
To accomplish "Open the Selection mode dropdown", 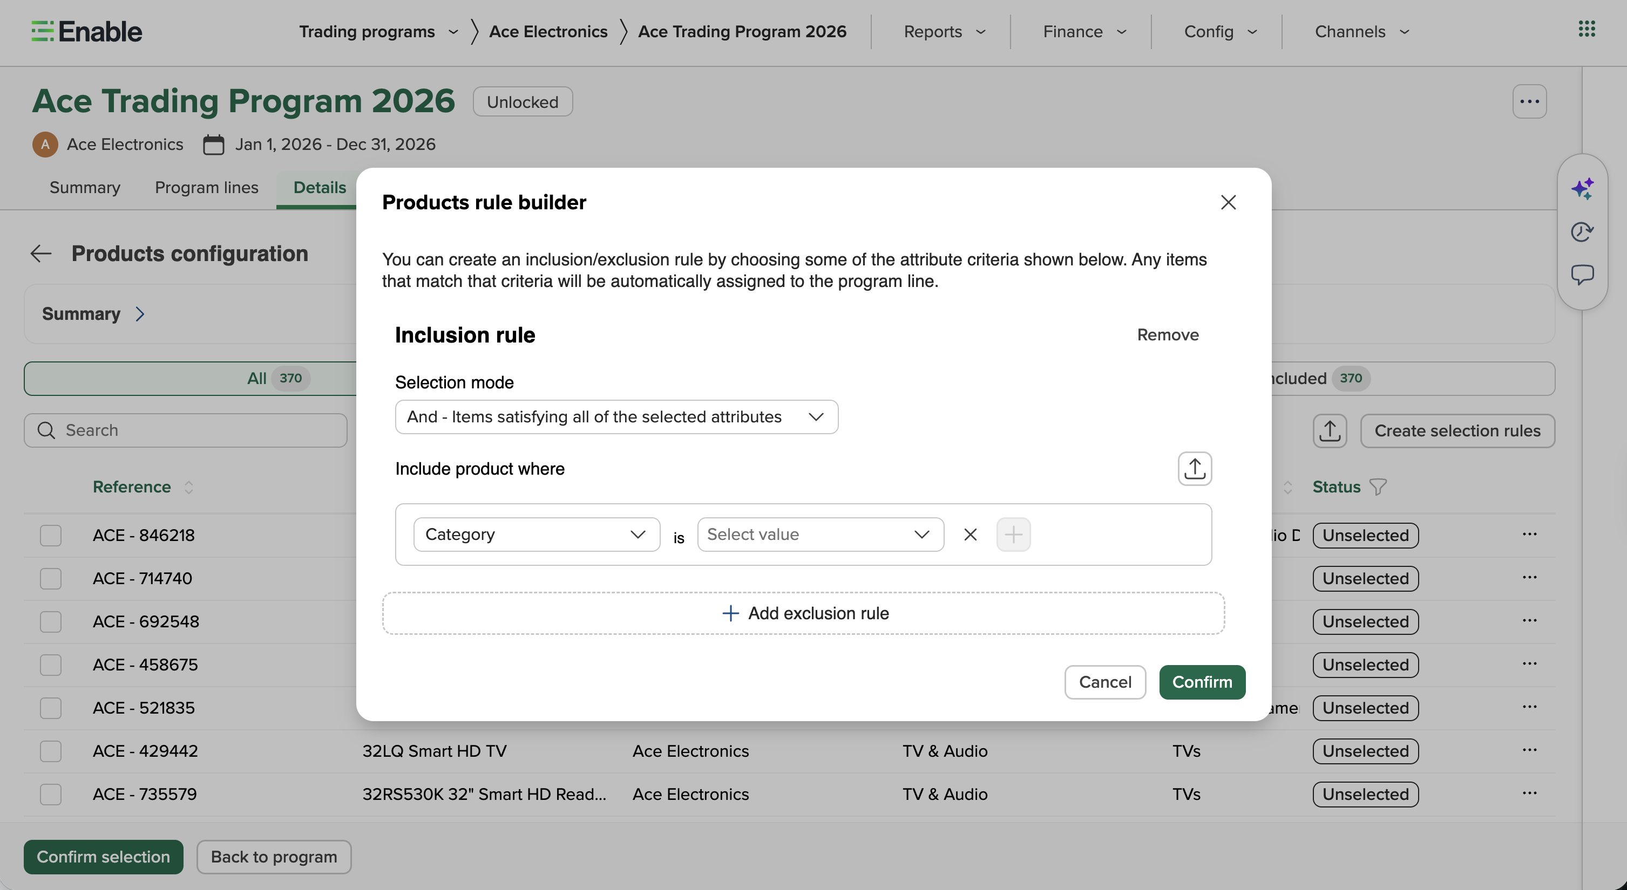I will (x=616, y=416).
